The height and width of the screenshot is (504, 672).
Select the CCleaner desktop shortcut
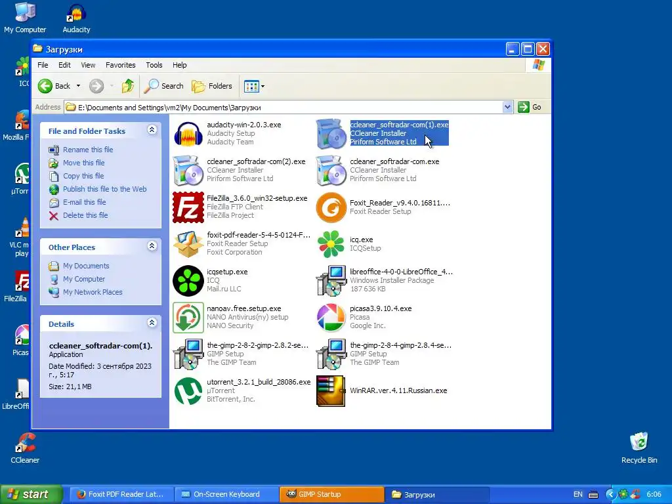[x=25, y=448]
